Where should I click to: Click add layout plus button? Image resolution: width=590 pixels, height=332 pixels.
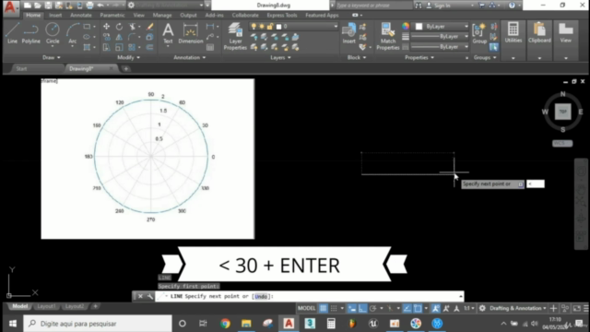[x=95, y=306]
